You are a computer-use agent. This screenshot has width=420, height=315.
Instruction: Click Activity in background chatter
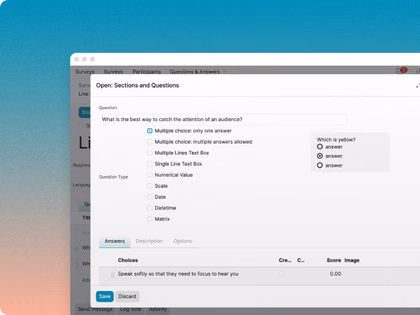point(158,309)
